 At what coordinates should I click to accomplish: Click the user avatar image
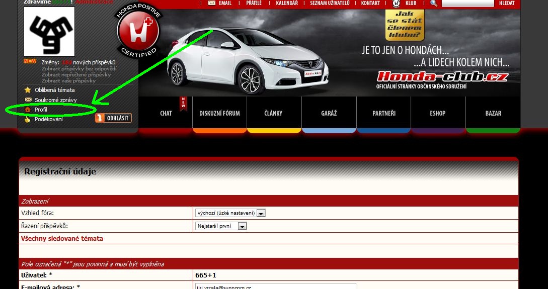coord(49,32)
